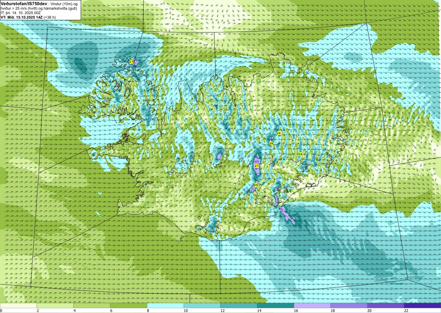Click the '22' tick label on the scale
Screen dimensions: 441x313
pos(406,311)
